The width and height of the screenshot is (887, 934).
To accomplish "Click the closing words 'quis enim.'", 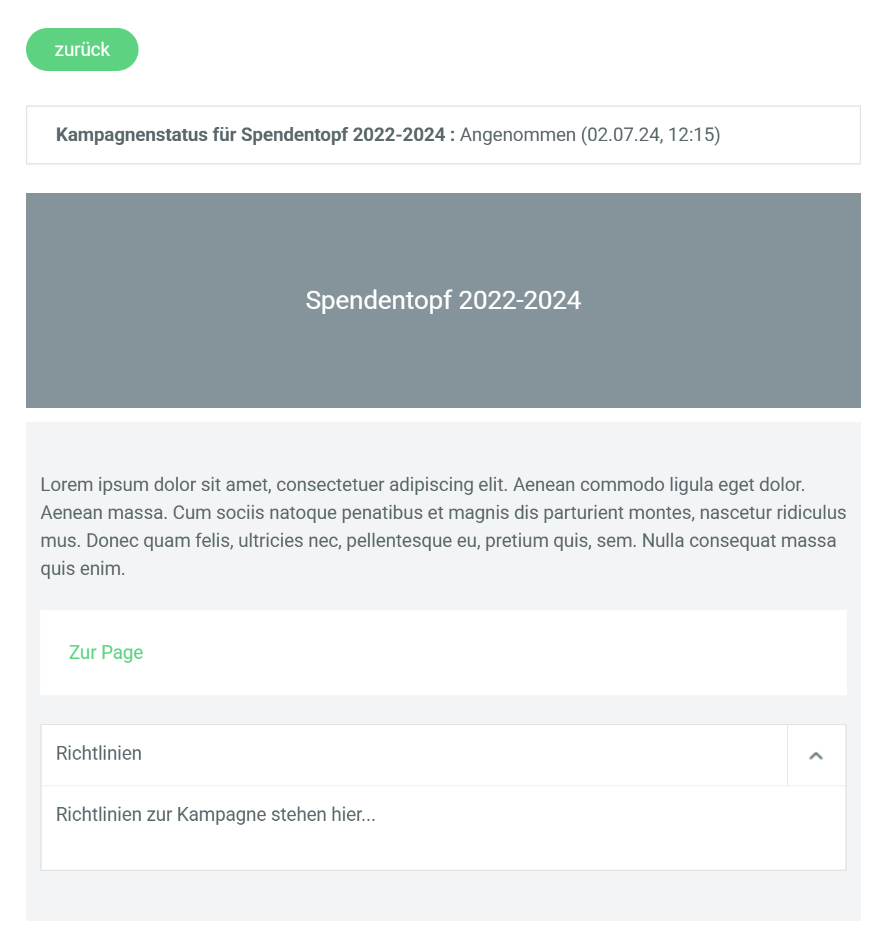I will pos(83,568).
